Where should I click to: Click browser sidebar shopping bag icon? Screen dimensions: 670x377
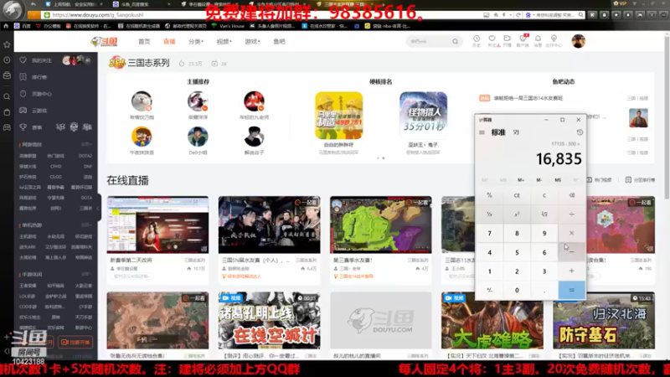(x=7, y=112)
